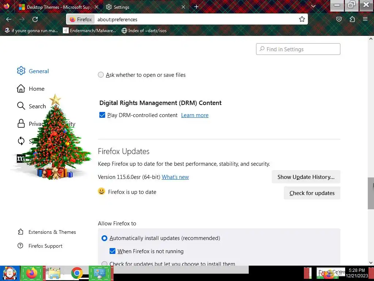374x281 pixels.
Task: Click Check for updates button
Action: pyautogui.click(x=312, y=193)
